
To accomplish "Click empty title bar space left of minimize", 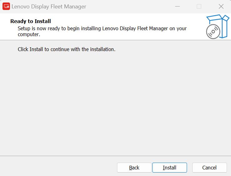I will tap(131, 7).
